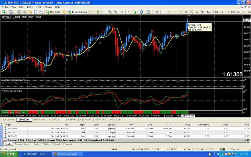
Task: Expand the Profiles dropdown arrow
Action: [14, 12]
